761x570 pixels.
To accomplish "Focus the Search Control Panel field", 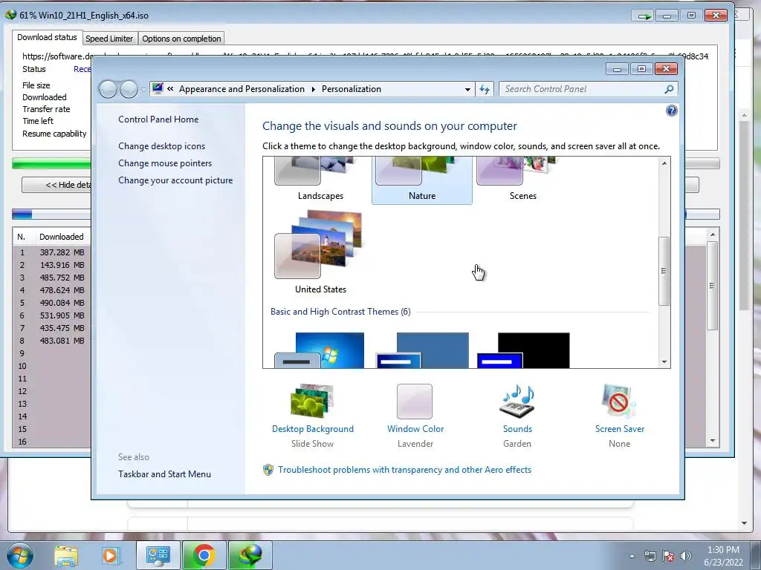I will [x=583, y=89].
